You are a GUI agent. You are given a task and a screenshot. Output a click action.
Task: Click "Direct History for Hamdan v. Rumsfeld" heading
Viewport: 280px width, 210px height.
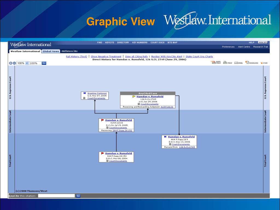pyautogui.click(x=139, y=59)
